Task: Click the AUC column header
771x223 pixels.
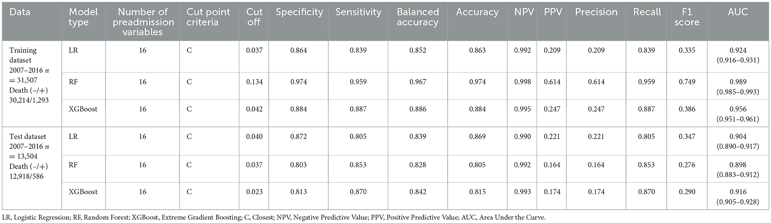Action: 738,12
